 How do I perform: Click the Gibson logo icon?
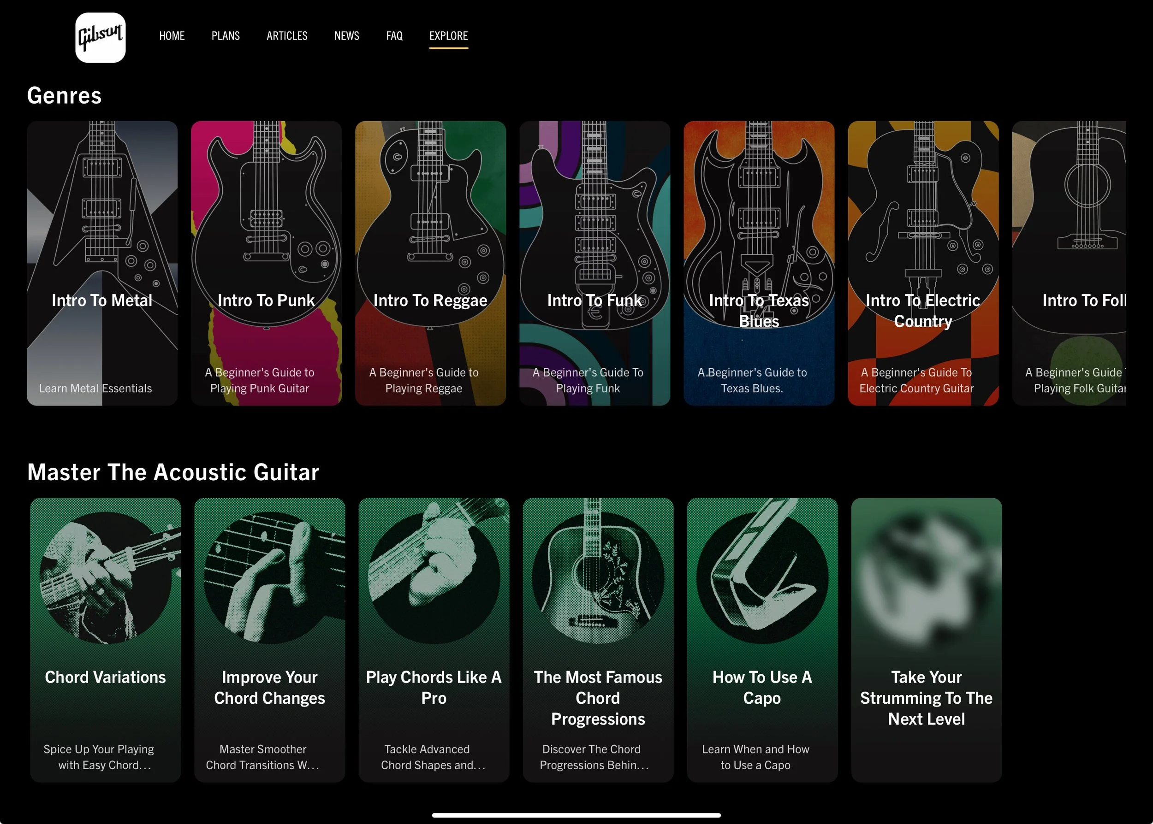100,37
